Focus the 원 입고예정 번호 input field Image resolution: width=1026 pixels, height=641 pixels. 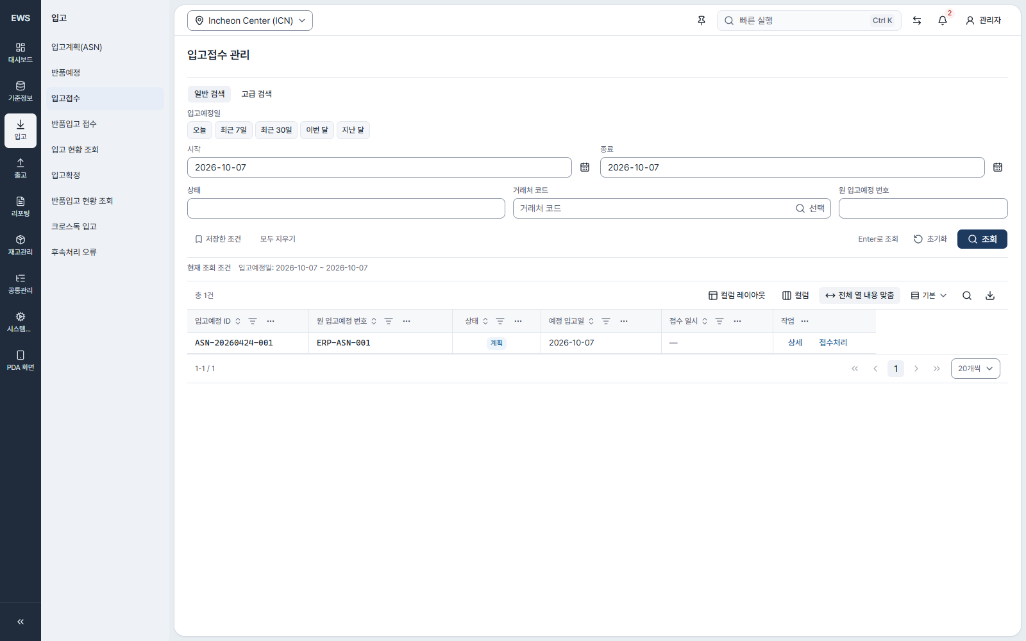coord(923,208)
